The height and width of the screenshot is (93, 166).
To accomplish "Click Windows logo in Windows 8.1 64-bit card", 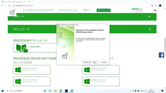I will [x=87, y=70].
